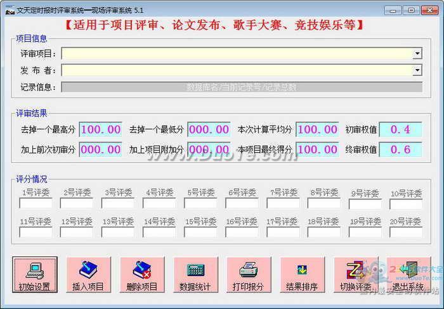Click the 切换评委 switch judges button

356,275
